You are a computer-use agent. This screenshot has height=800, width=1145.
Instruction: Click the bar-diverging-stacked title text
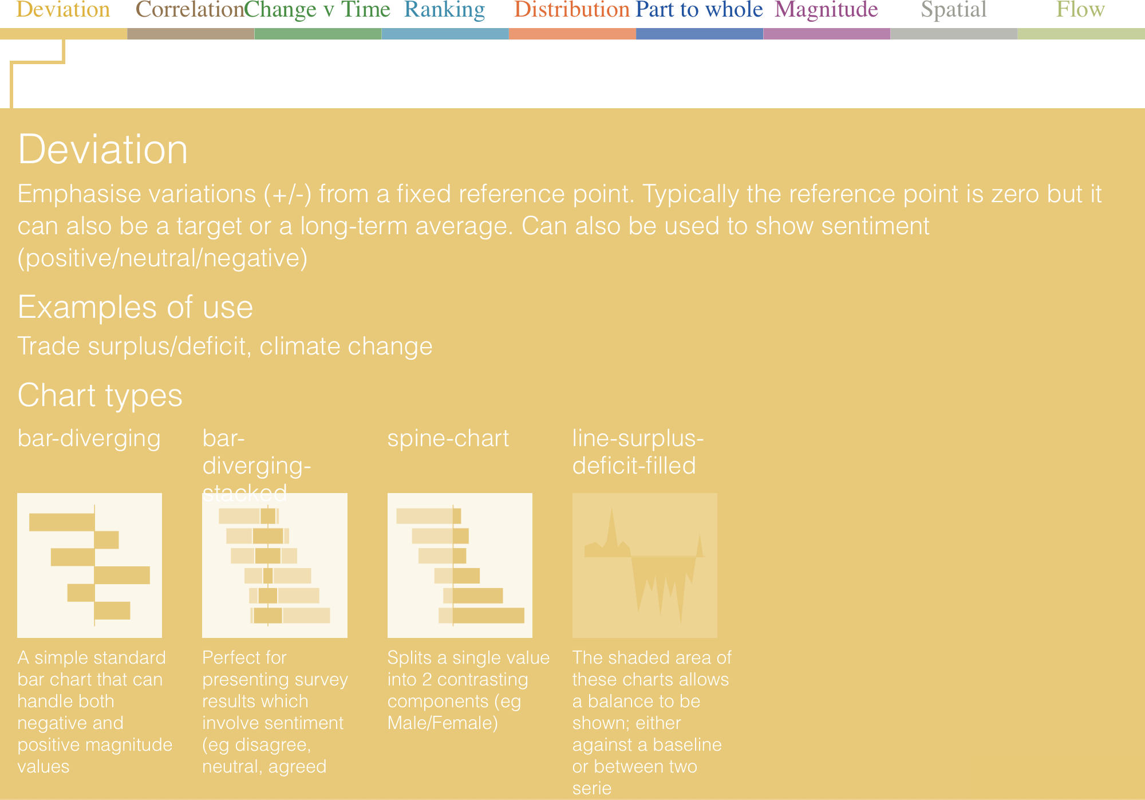tap(256, 465)
